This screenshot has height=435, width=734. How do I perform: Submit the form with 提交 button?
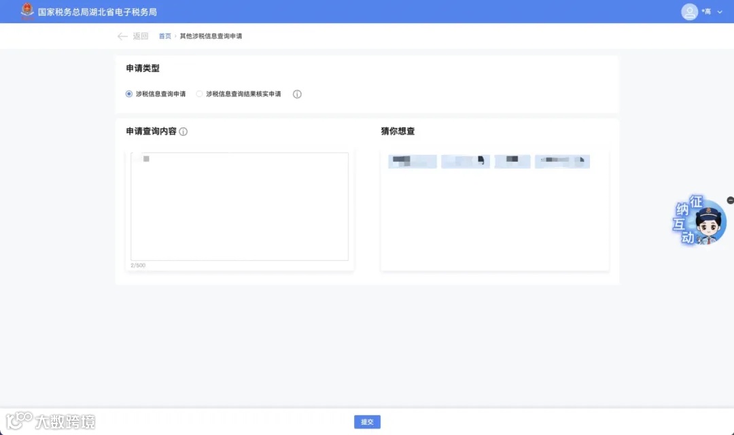[x=367, y=422]
